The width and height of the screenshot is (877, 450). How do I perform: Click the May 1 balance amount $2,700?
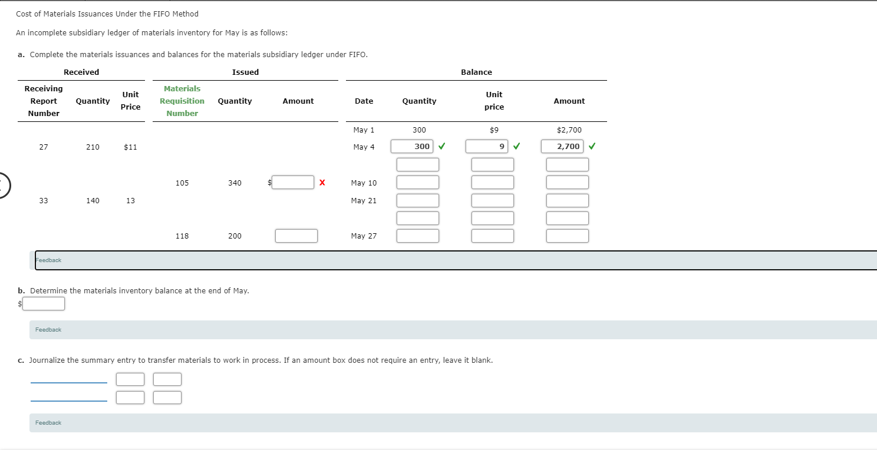pos(569,130)
